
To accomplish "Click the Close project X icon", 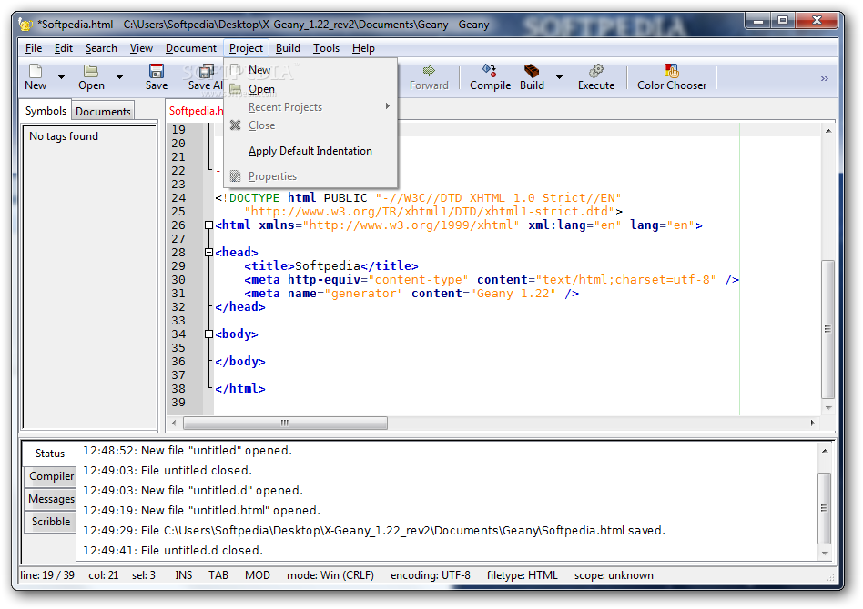I will point(236,125).
